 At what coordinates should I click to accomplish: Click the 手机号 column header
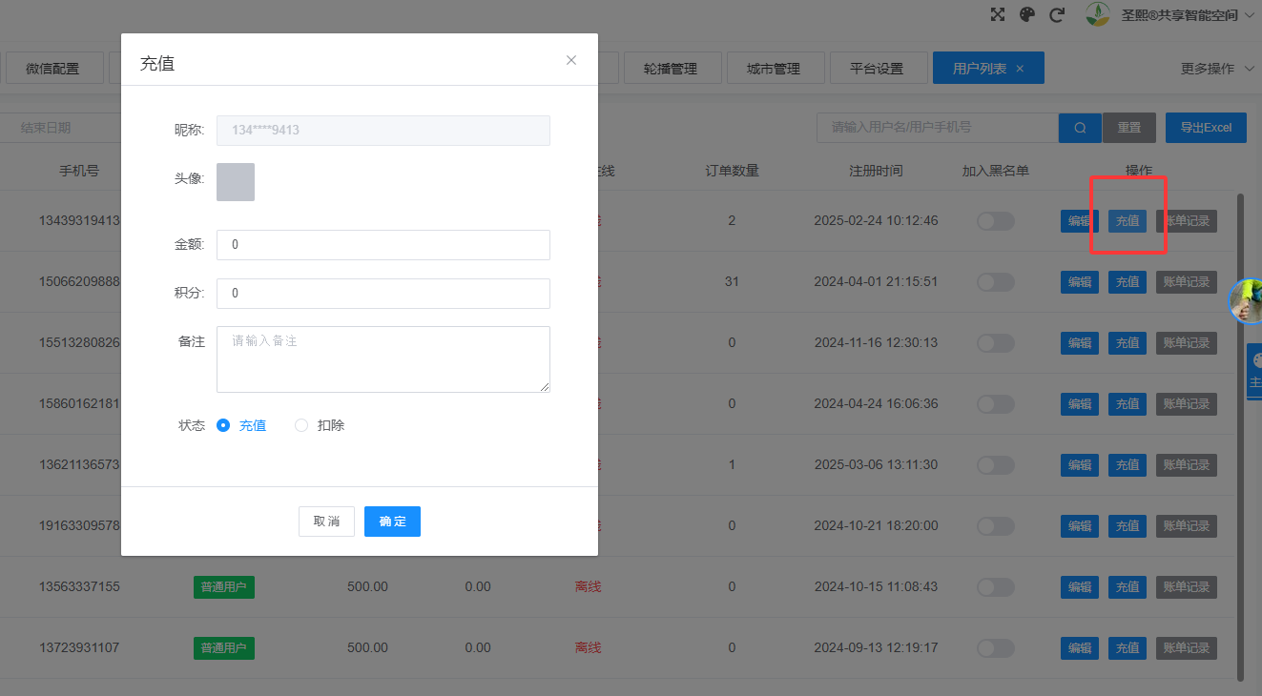pyautogui.click(x=79, y=172)
